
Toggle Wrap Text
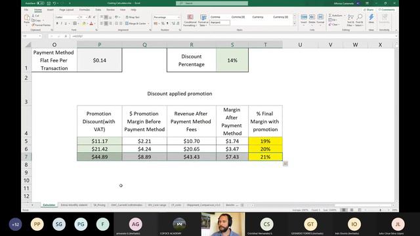tap(133, 17)
